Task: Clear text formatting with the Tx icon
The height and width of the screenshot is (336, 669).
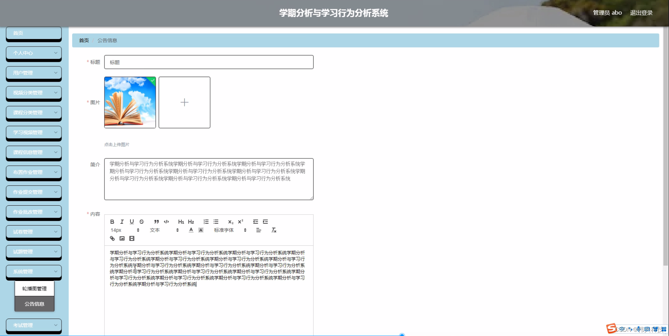Action: pyautogui.click(x=274, y=230)
